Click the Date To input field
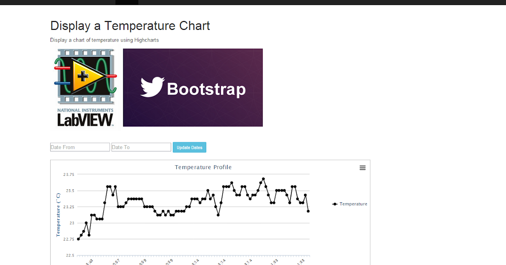This screenshot has width=506, height=265. [x=141, y=147]
